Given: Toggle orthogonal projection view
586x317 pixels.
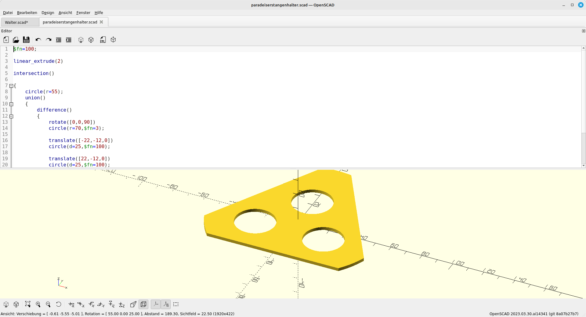Looking at the screenshot, I should pyautogui.click(x=143, y=304).
